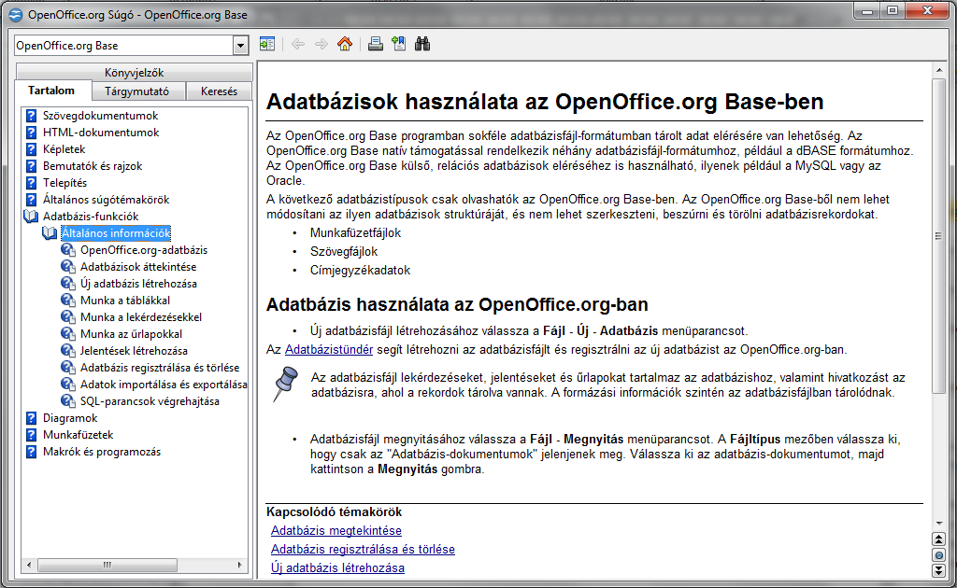Switch to the Könyvjelzők tab
This screenshot has width=957, height=588.
click(x=135, y=73)
